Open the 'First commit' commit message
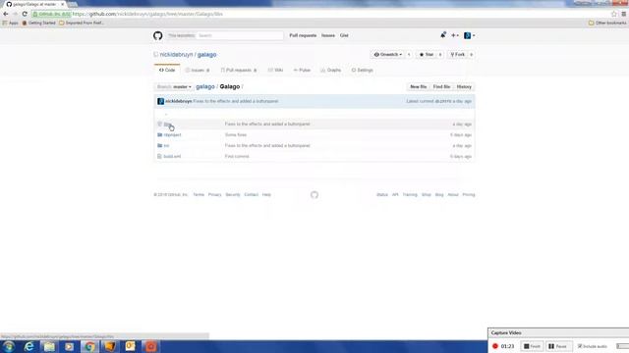The width and height of the screenshot is (629, 353). pos(237,157)
